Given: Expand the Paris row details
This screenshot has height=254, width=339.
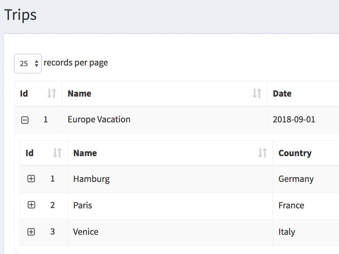Looking at the screenshot, I should pos(31,205).
